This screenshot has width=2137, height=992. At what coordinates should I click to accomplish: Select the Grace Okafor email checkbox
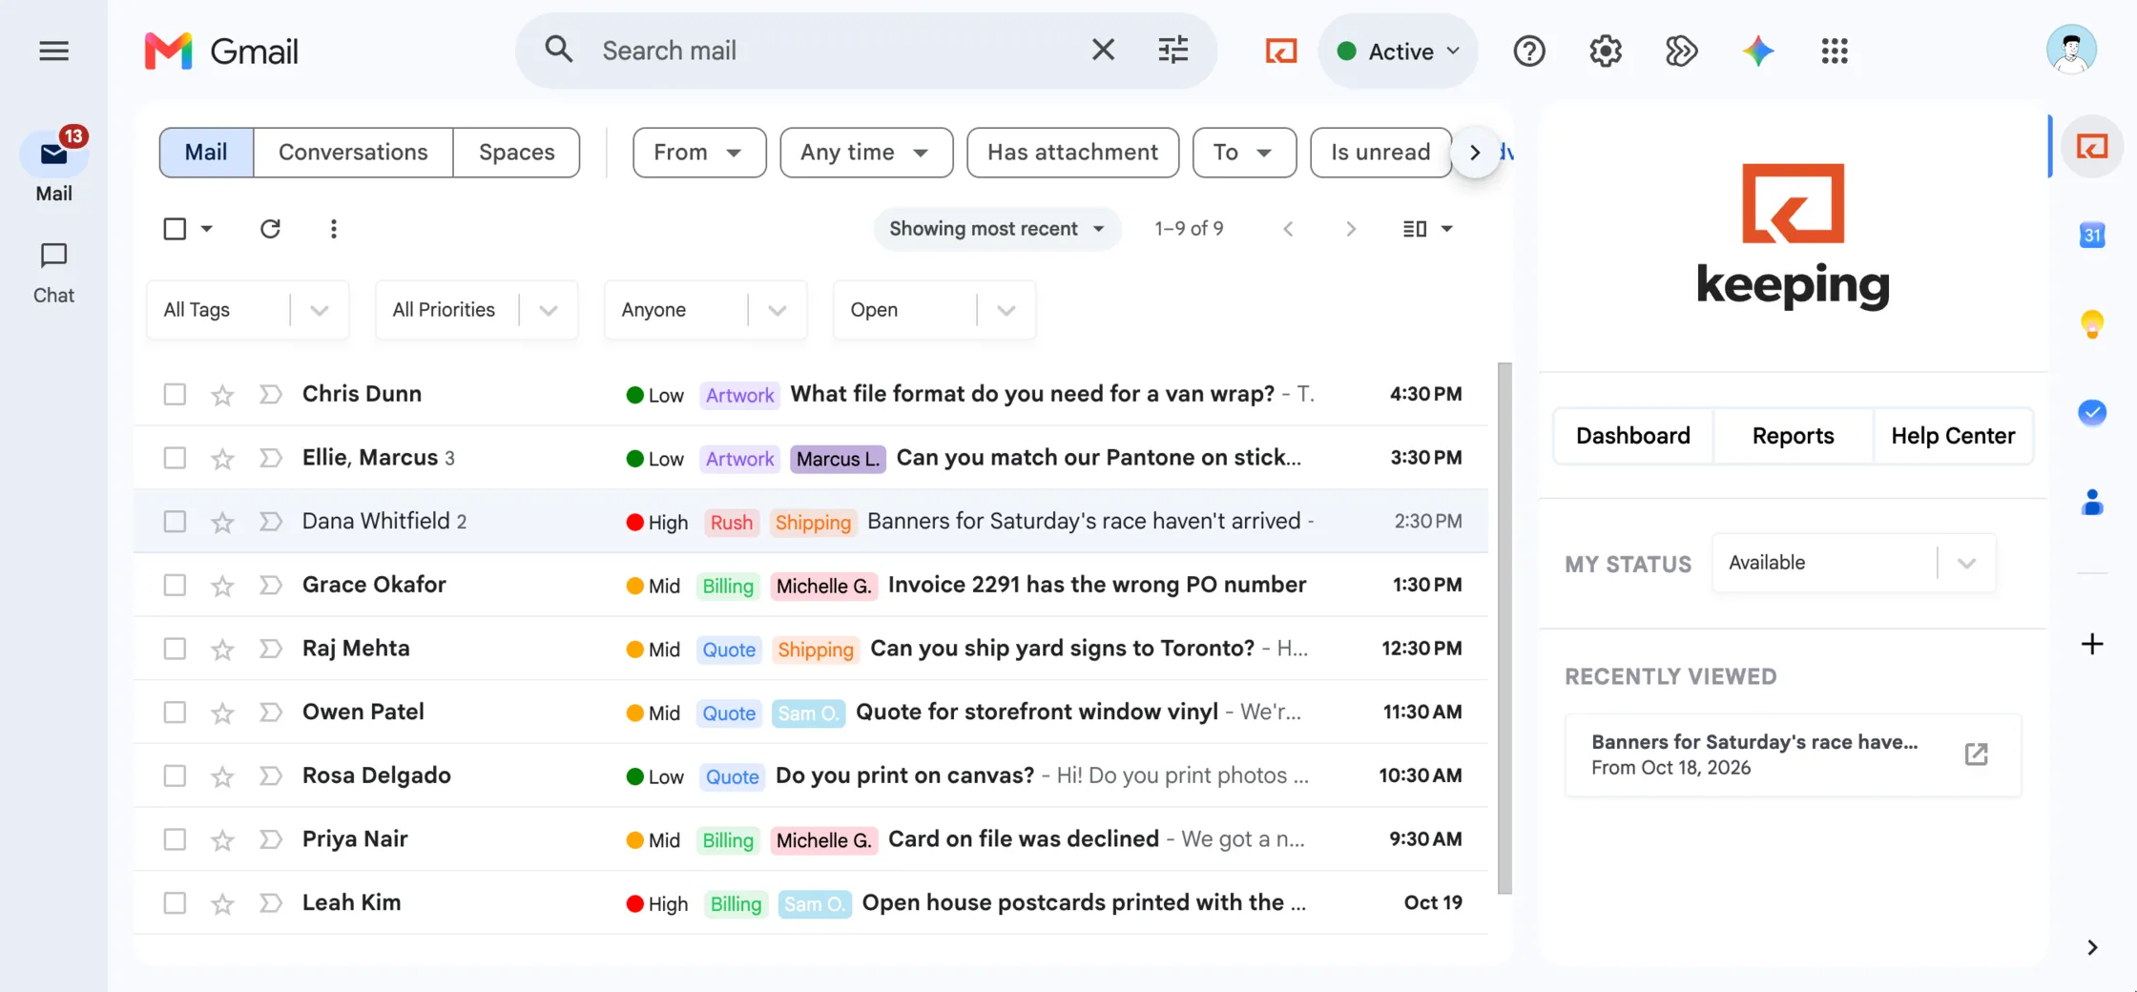click(175, 585)
